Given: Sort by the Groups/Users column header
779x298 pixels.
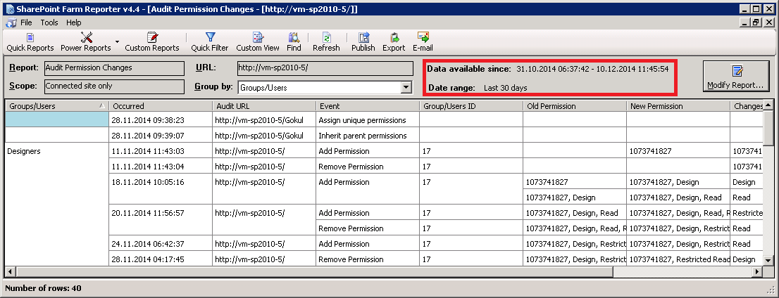Looking at the screenshot, I should 56,106.
